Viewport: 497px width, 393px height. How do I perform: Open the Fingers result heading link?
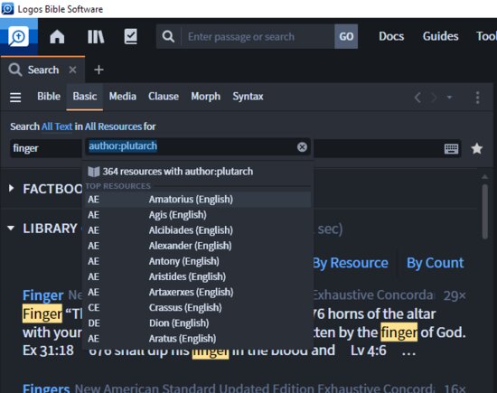(46, 388)
